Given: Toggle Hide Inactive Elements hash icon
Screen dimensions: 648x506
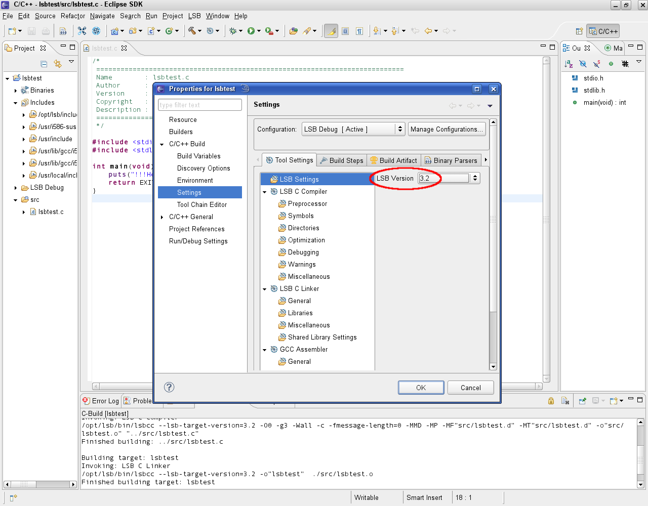Looking at the screenshot, I should (625, 64).
